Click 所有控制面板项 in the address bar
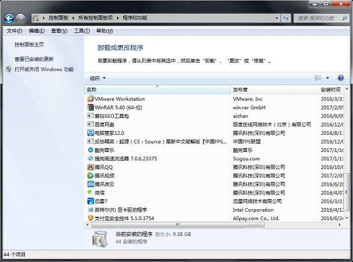353x262 pixels. 95,18
